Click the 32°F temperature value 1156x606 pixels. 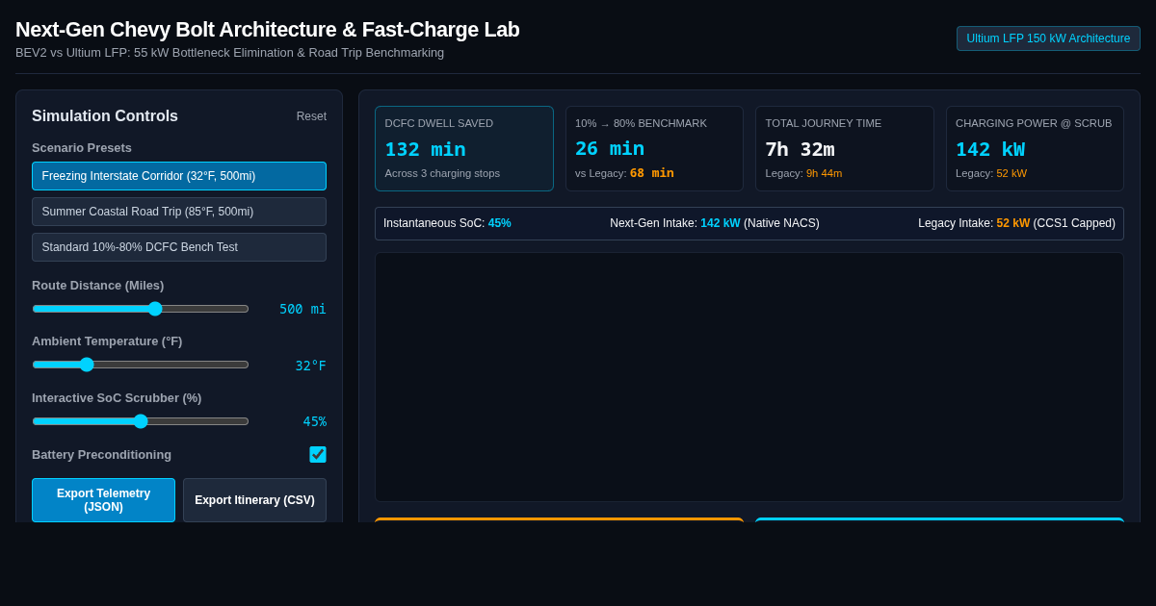(x=310, y=366)
